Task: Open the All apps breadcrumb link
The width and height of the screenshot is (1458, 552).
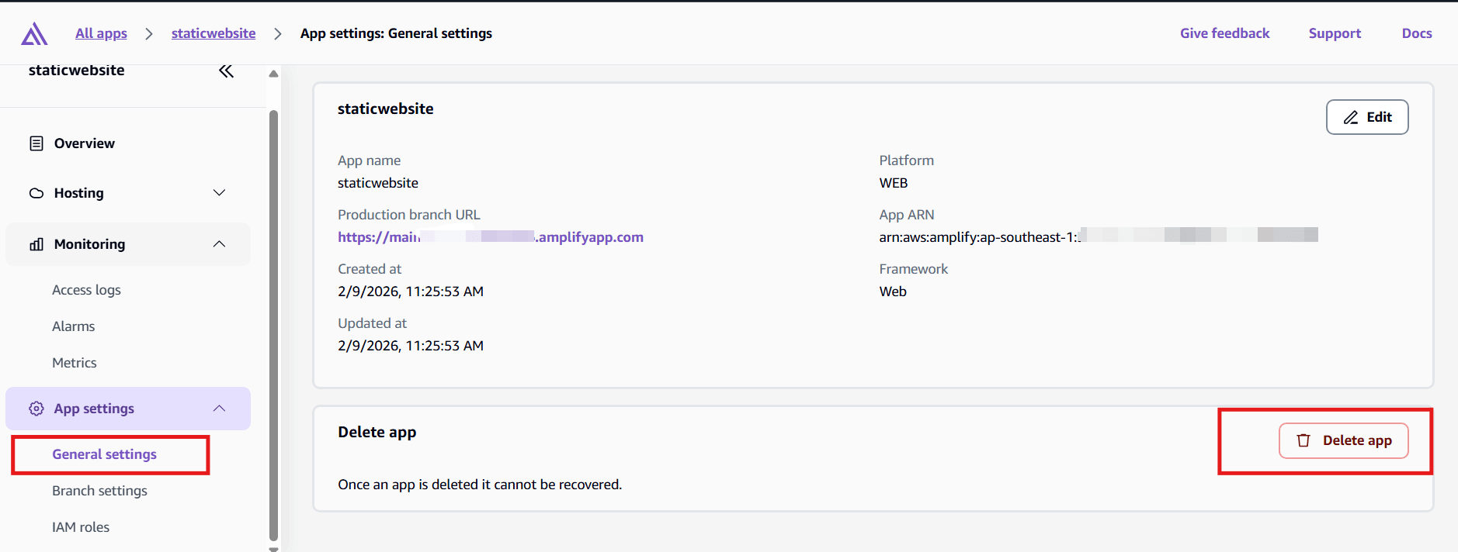Action: click(x=101, y=33)
